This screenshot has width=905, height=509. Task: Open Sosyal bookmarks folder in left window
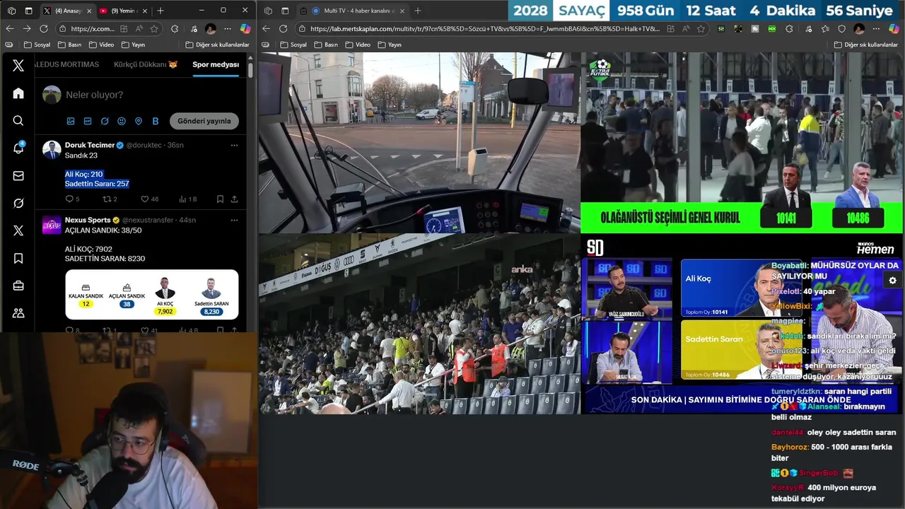[37, 45]
